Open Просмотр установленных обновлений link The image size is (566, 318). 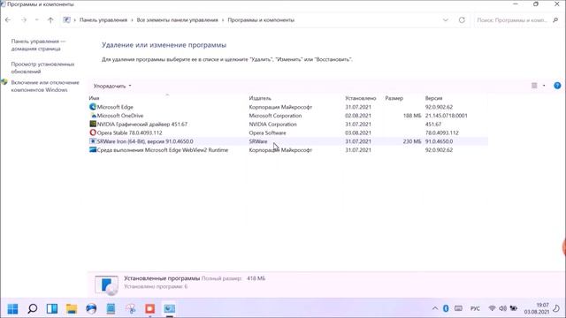tap(42, 67)
